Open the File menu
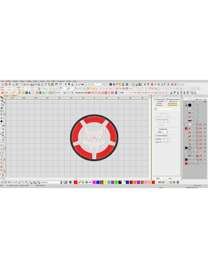208x268 pixels. [3, 81]
